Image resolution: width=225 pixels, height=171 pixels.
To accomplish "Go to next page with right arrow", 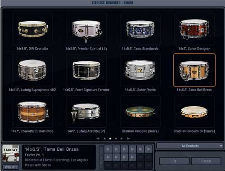I will [x=129, y=139].
